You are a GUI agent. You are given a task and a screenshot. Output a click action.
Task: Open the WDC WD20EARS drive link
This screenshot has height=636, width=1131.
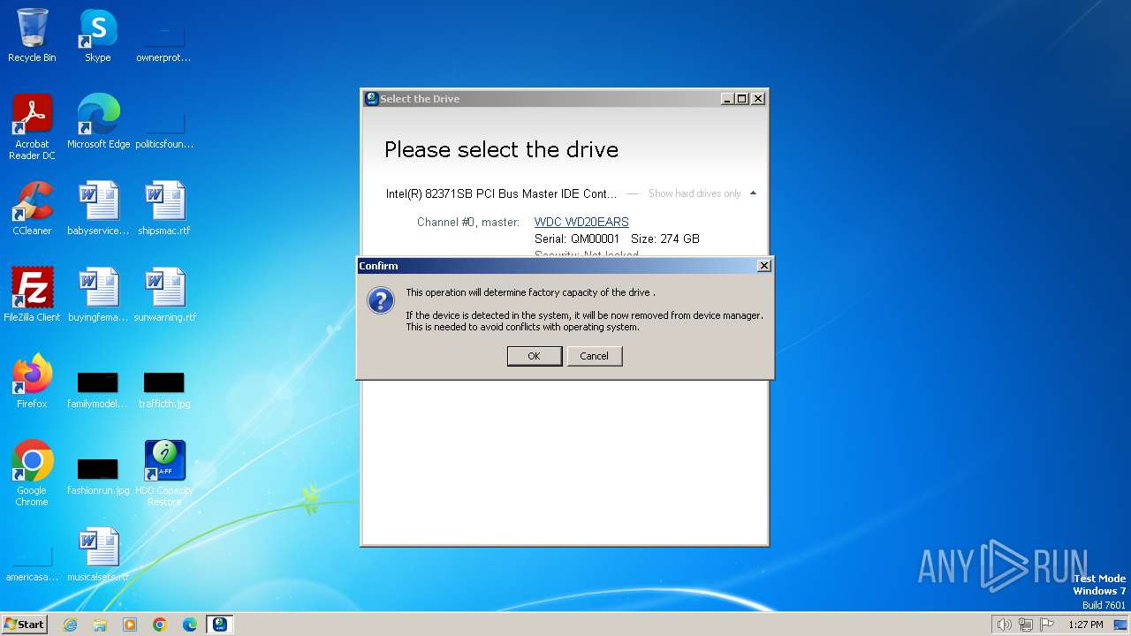coord(581,222)
